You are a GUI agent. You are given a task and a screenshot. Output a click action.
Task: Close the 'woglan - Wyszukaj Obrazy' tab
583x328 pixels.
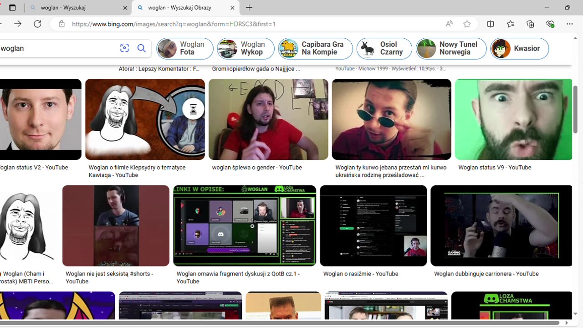[232, 8]
